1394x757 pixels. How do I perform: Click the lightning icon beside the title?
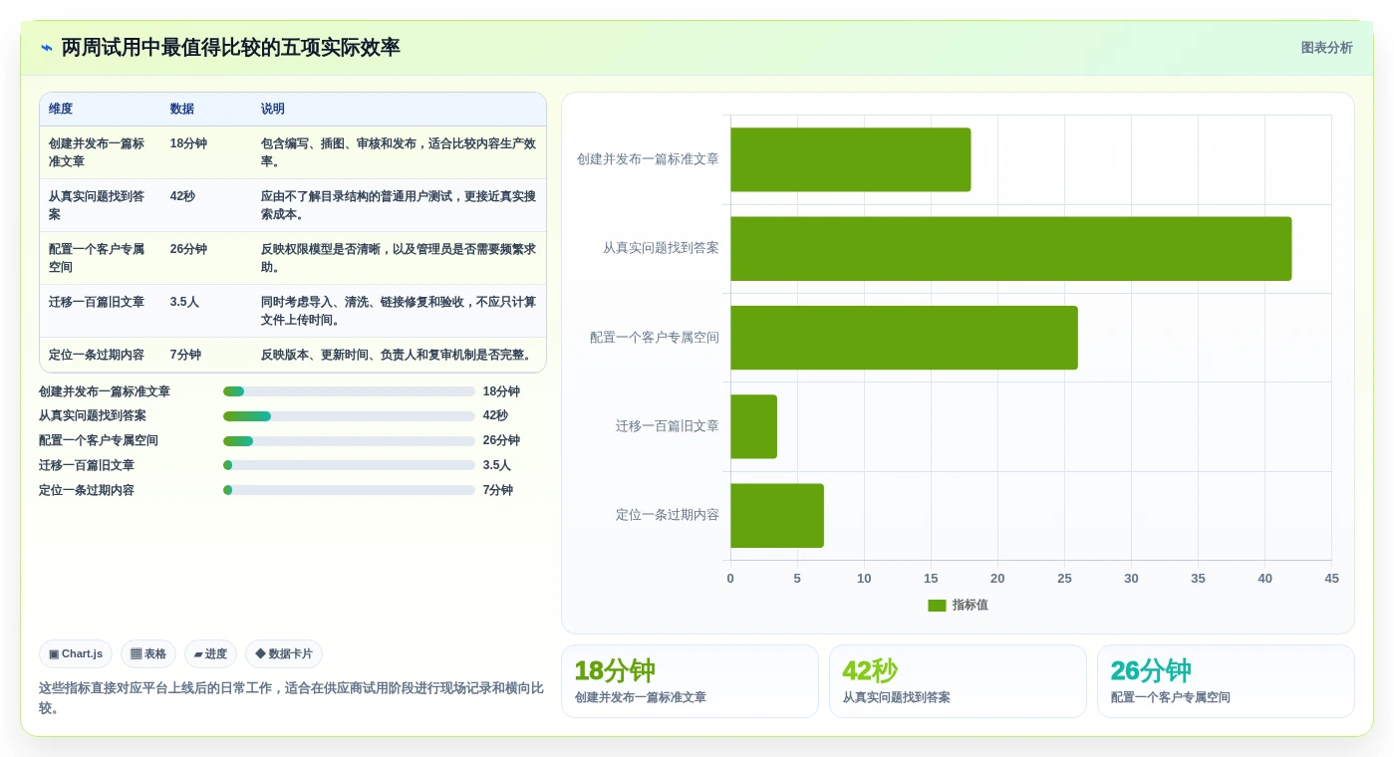47,48
